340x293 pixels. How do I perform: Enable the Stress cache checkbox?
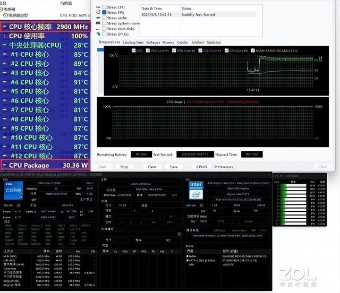click(x=104, y=18)
